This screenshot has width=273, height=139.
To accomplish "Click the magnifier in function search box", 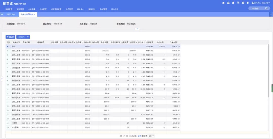I will coord(266,8).
